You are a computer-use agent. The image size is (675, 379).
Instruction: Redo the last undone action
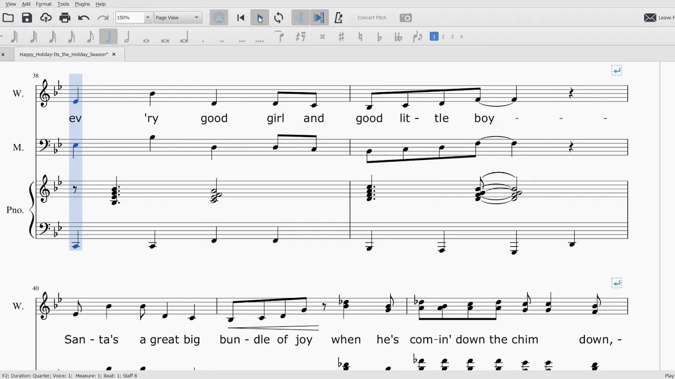pyautogui.click(x=103, y=18)
